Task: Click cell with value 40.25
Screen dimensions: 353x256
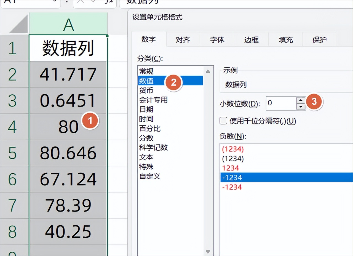Action: point(68,232)
